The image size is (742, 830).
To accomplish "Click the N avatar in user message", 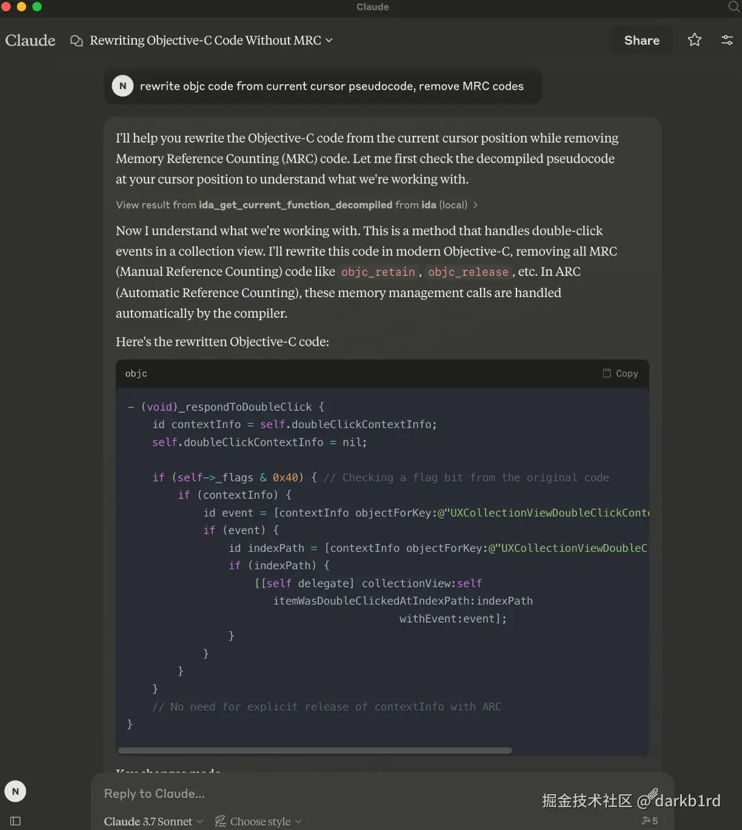I will [x=123, y=86].
